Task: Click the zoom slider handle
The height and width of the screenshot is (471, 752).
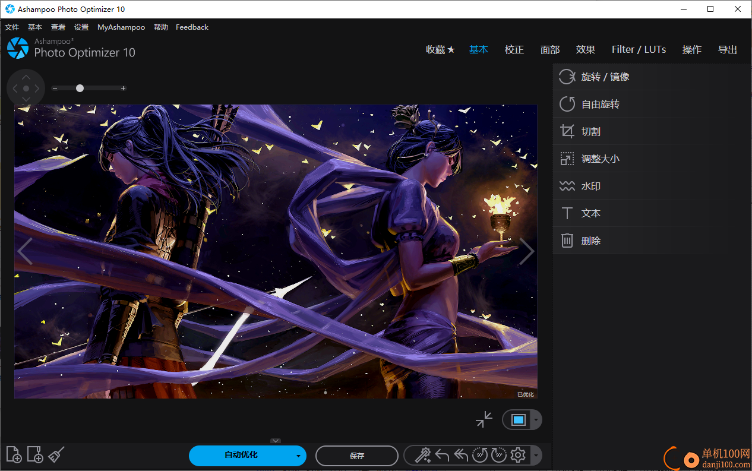Action: pos(80,88)
